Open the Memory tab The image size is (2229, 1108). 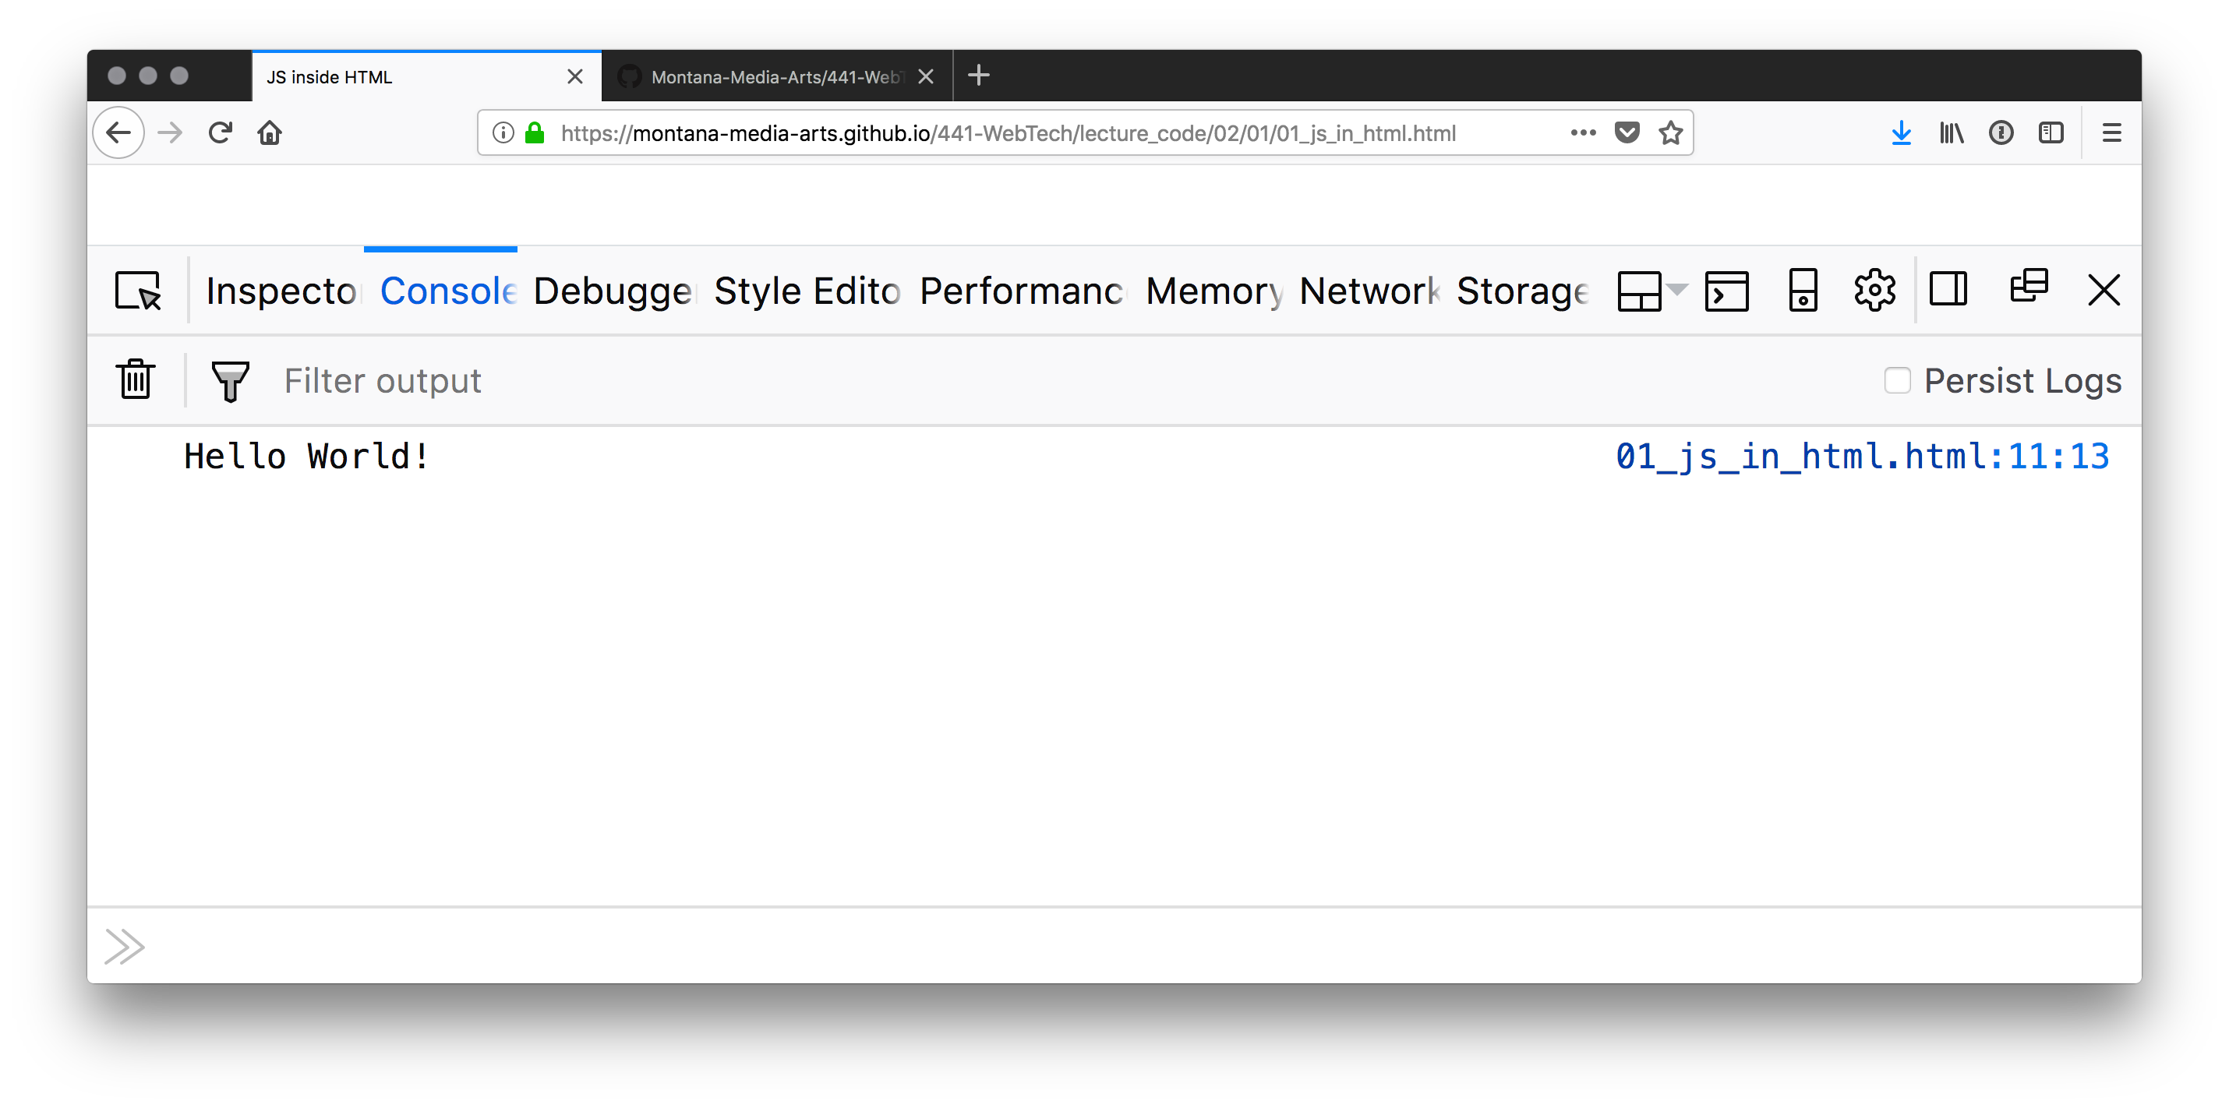[x=1215, y=291]
